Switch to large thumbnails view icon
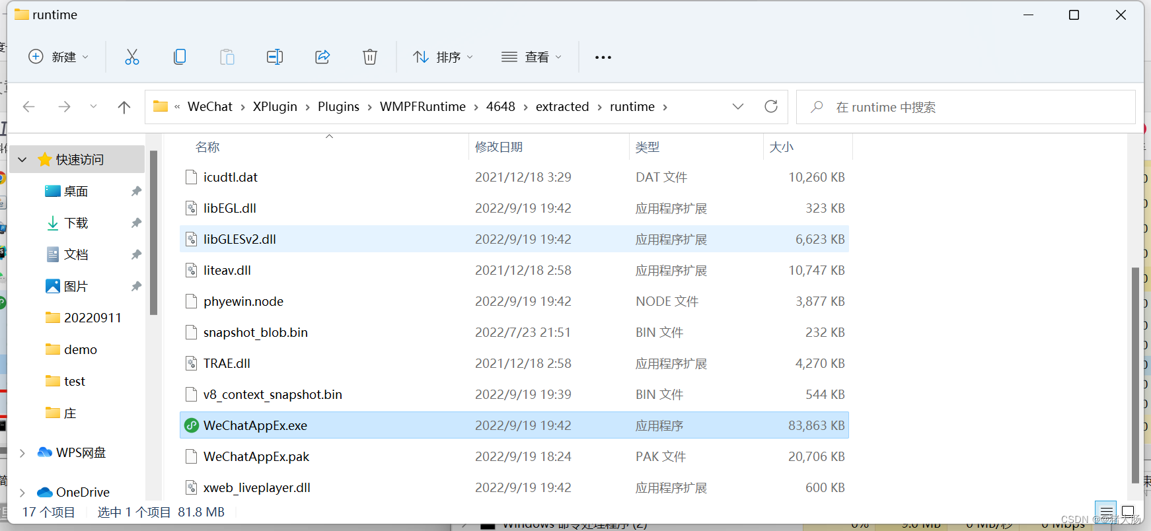The width and height of the screenshot is (1151, 531). [1128, 512]
